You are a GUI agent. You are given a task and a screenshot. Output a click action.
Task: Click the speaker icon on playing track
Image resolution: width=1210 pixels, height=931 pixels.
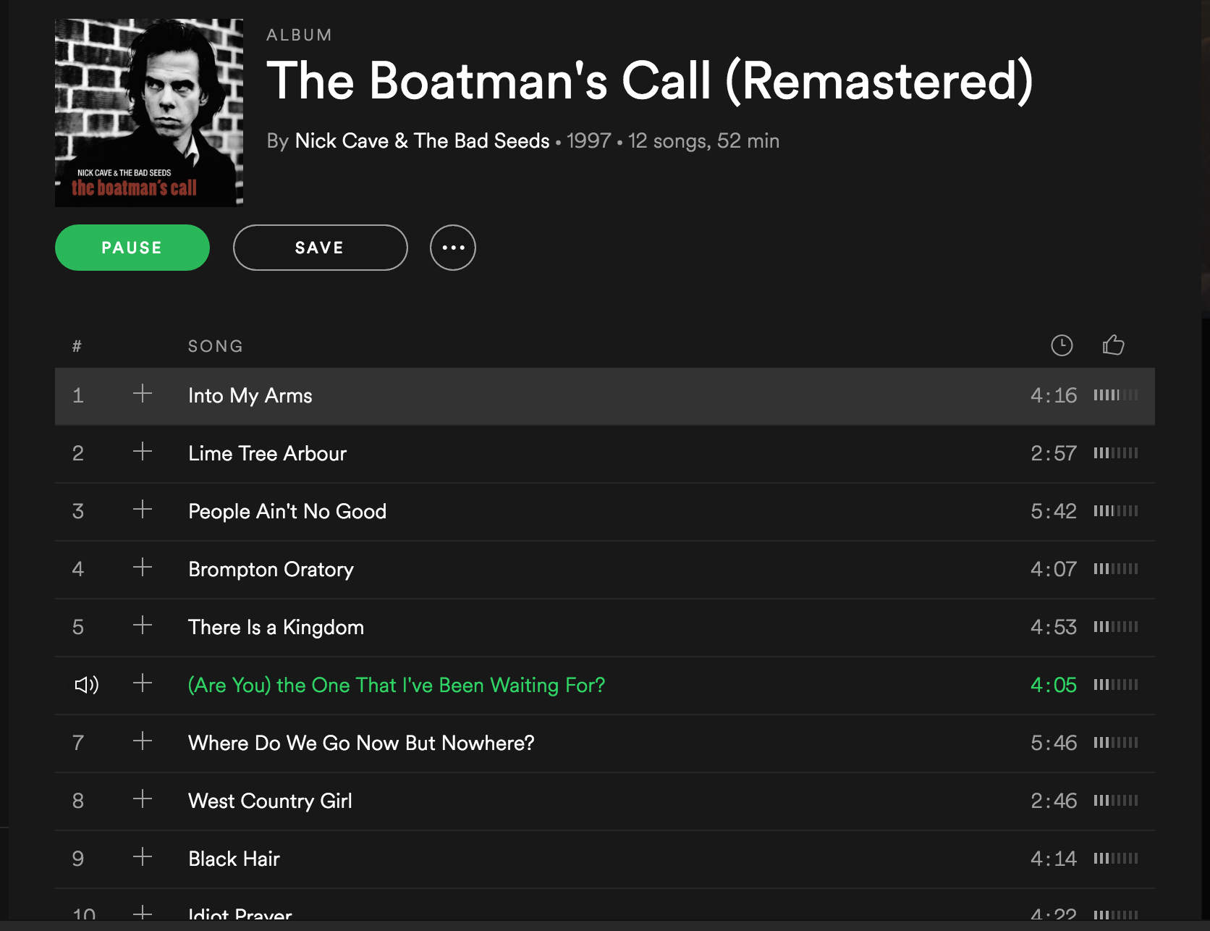click(86, 685)
